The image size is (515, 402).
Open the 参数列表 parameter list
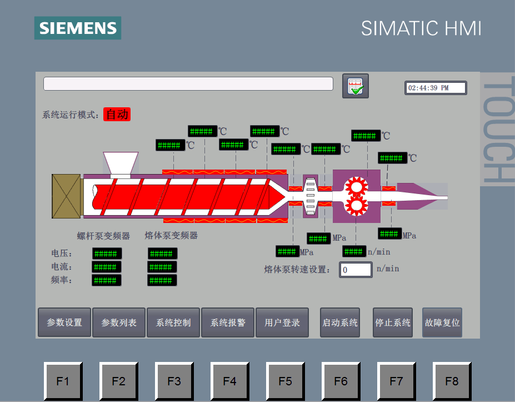[x=118, y=322]
